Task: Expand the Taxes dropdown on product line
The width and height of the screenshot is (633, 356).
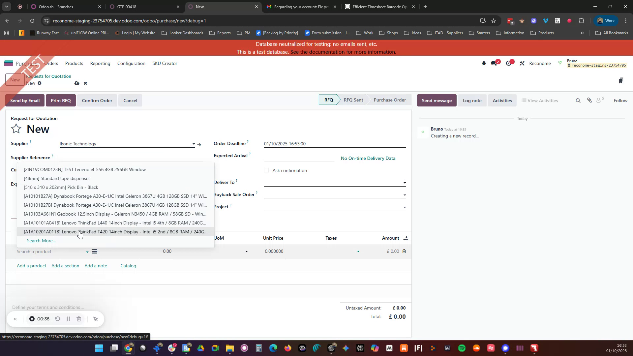Action: click(358, 251)
